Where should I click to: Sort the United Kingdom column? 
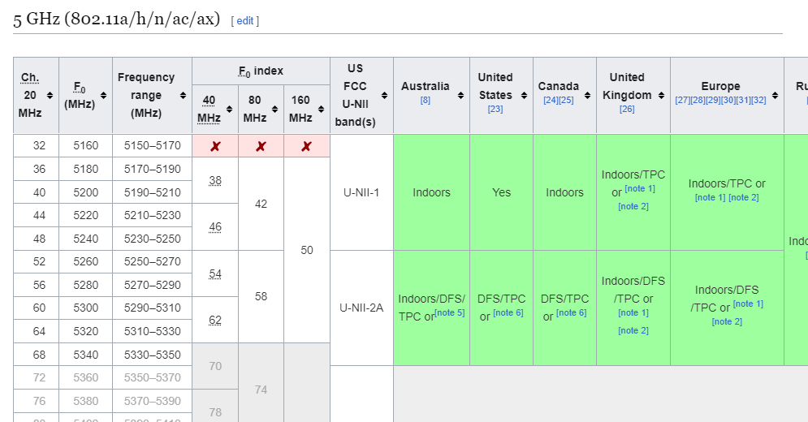tap(662, 96)
